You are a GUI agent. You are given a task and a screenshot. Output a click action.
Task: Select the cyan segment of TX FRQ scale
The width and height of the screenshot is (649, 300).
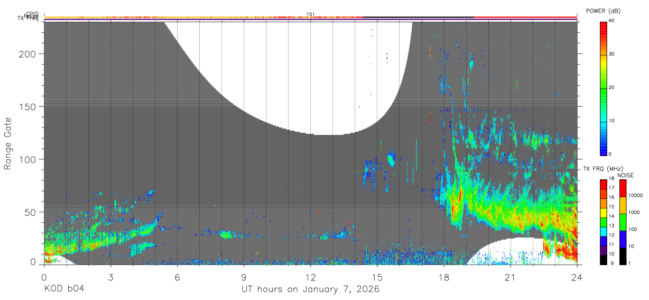(x=603, y=232)
